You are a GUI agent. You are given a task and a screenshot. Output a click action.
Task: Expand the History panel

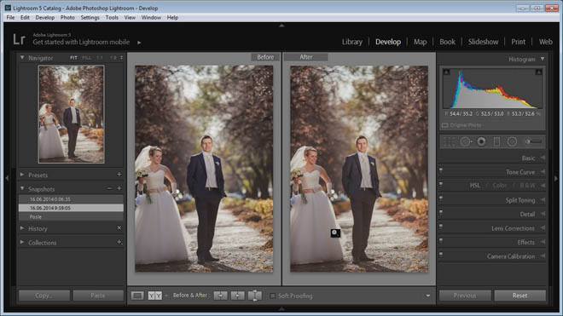[x=22, y=228]
